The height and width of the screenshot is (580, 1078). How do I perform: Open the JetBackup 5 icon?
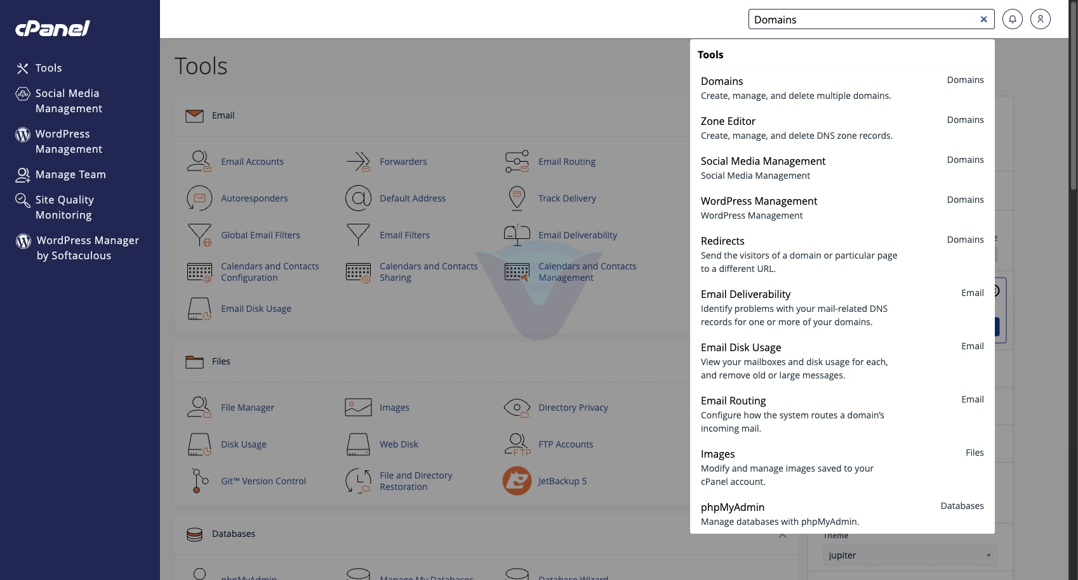(517, 480)
